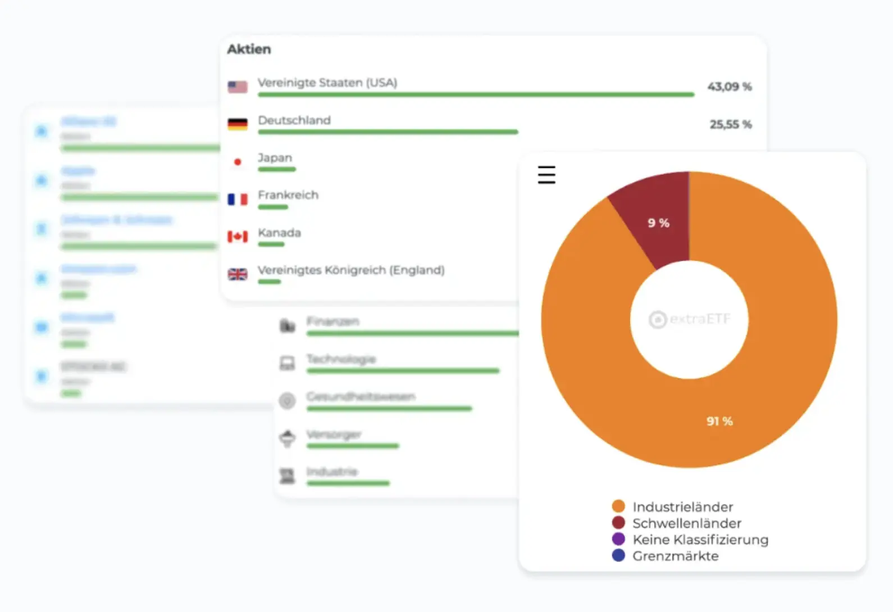Click the Aktien heading

(249, 49)
